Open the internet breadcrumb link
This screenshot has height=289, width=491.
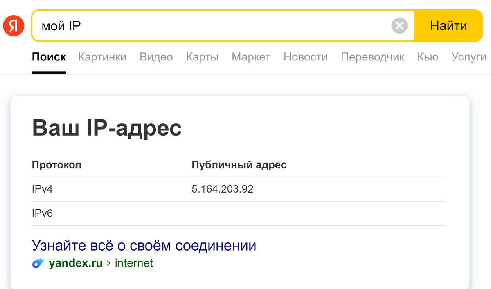pyautogui.click(x=134, y=263)
